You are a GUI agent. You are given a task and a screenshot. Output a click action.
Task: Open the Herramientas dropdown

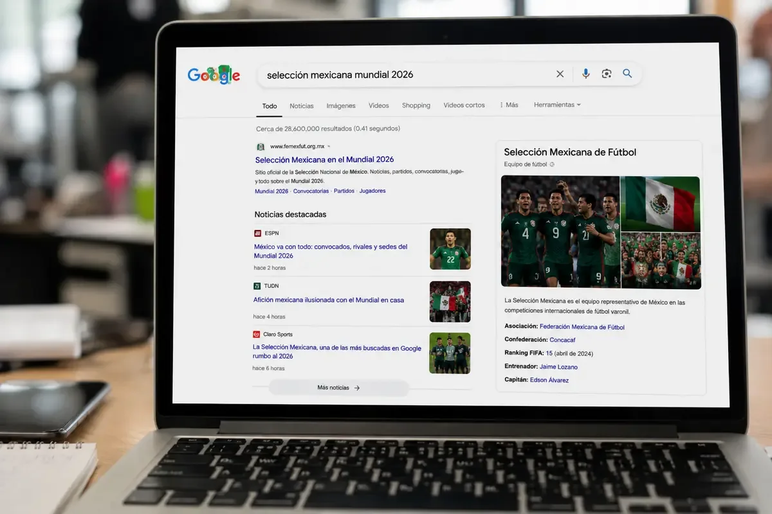tap(557, 104)
